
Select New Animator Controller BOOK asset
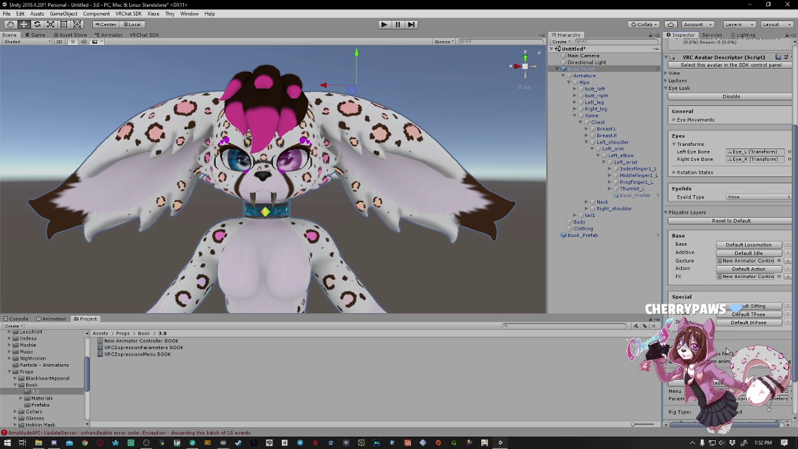[142, 341]
